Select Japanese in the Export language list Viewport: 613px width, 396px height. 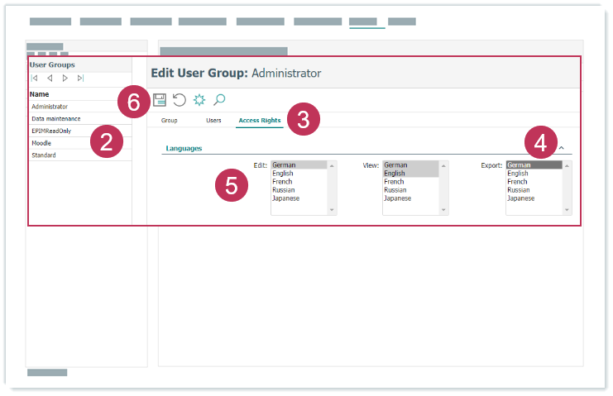[520, 198]
